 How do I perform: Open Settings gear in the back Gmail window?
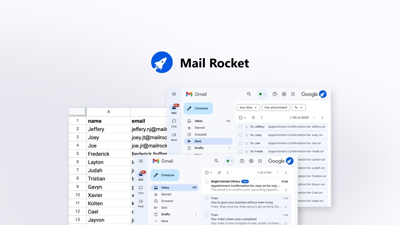(284, 94)
